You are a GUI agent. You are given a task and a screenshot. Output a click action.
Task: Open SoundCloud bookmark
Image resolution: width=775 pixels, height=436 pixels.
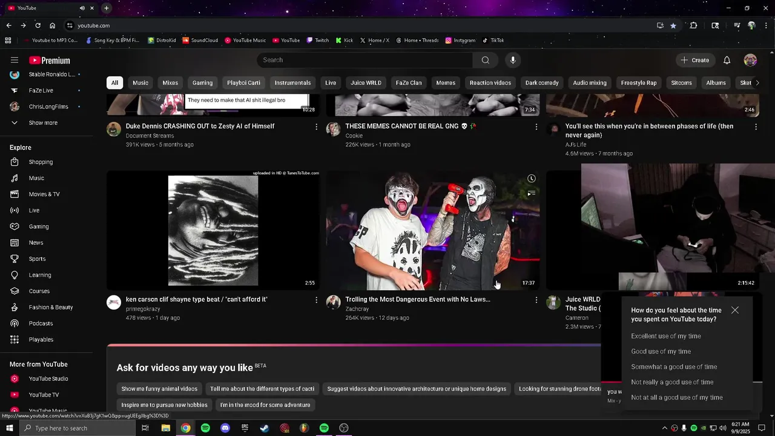(x=200, y=41)
